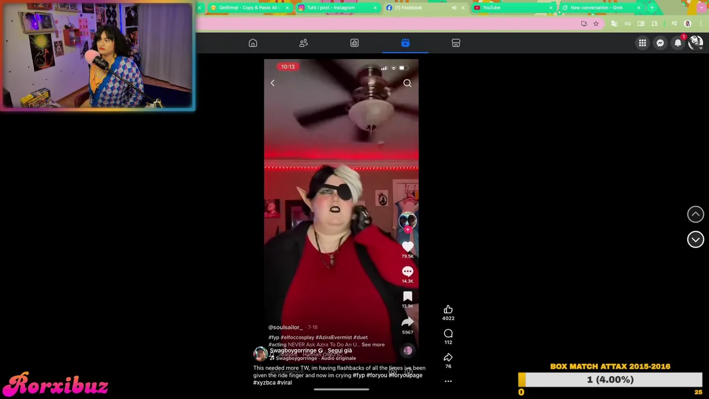
Task: Open the #foryou hashtag in the caption
Action: (376, 375)
